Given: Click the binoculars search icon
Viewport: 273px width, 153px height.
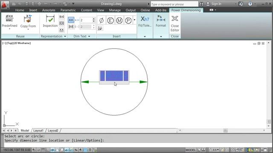Looking at the screenshot, I should pos(201,4).
